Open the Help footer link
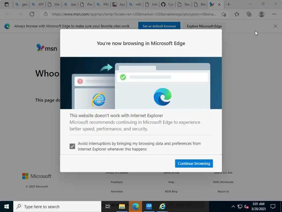The image size is (282, 212). pyautogui.click(x=171, y=182)
